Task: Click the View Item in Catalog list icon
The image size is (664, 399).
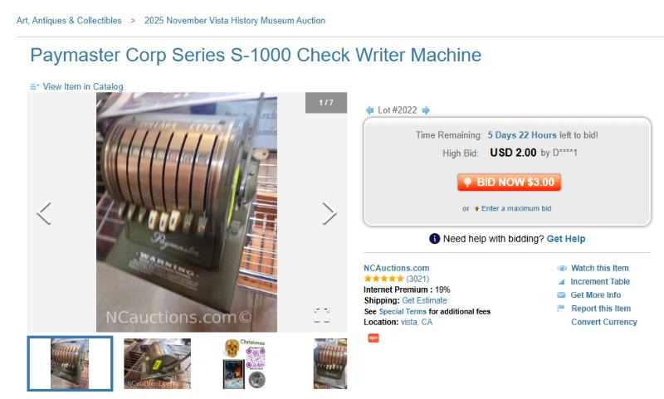Action: (34, 87)
